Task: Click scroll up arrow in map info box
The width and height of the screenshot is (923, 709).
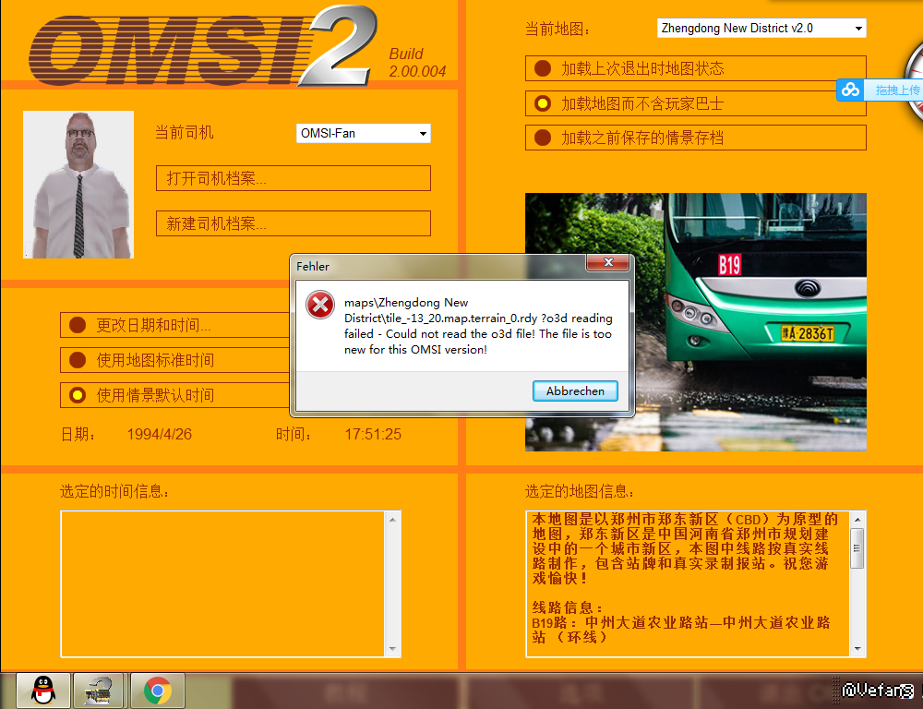Action: pyautogui.click(x=857, y=520)
